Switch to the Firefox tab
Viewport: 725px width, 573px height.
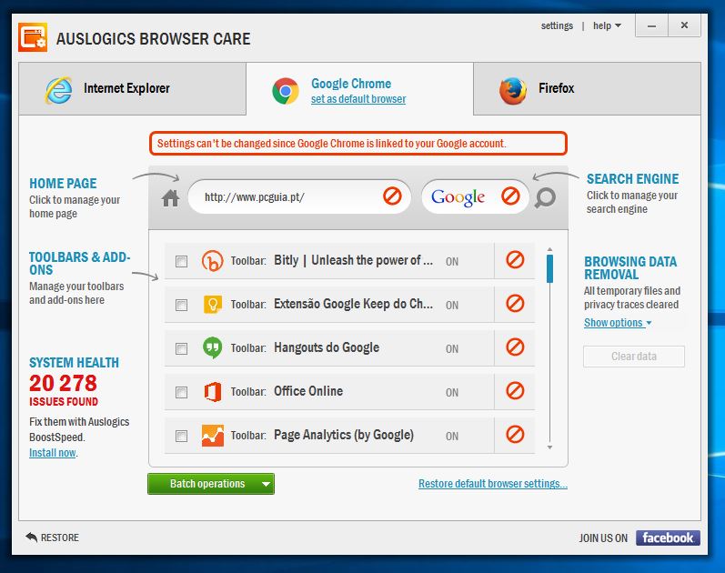pos(588,89)
